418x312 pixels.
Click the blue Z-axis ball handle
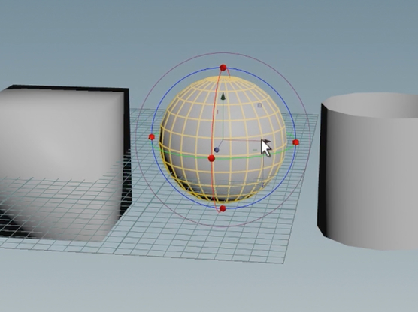click(x=217, y=150)
